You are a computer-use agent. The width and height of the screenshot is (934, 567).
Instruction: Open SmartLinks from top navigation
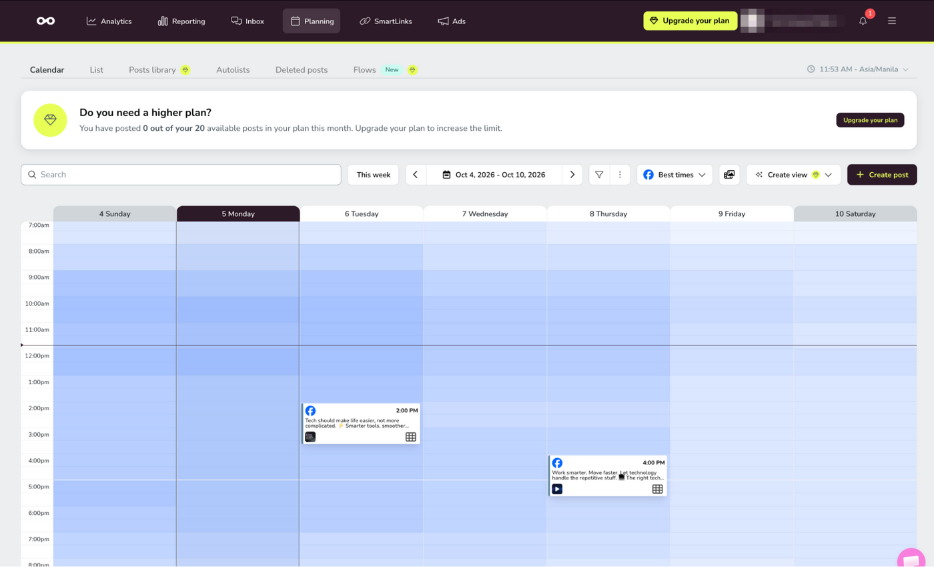click(x=386, y=21)
